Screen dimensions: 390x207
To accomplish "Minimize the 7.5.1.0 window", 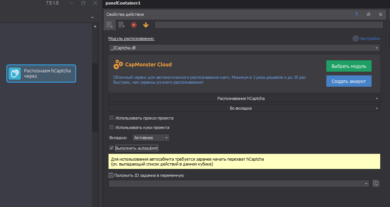I will coord(71,3).
